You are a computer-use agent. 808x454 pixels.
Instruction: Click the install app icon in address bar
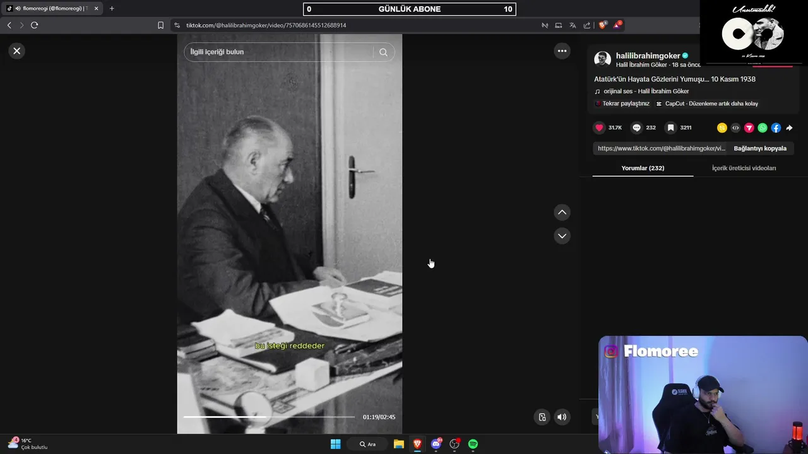[x=559, y=25]
